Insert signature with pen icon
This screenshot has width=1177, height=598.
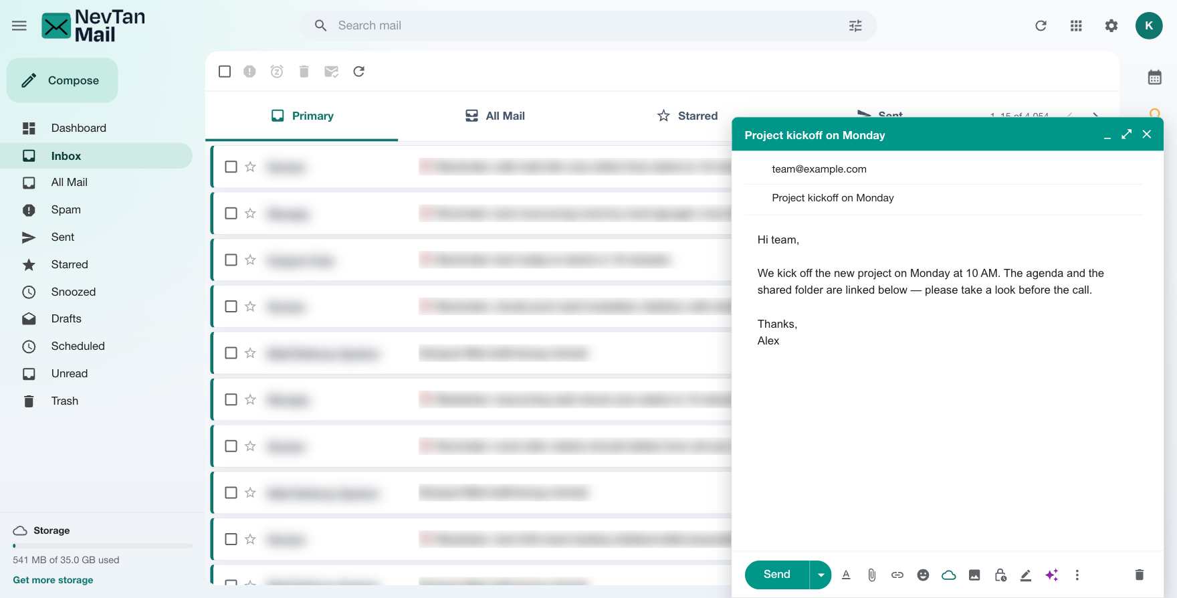point(1026,575)
